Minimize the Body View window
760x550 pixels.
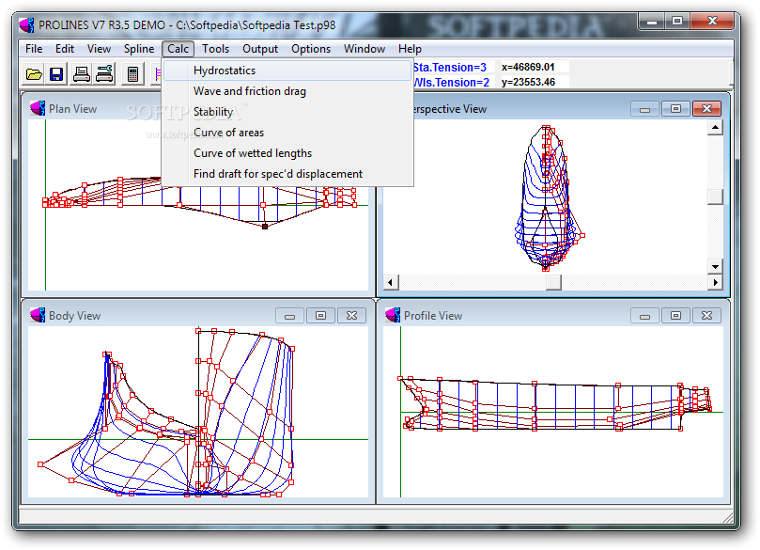289,316
